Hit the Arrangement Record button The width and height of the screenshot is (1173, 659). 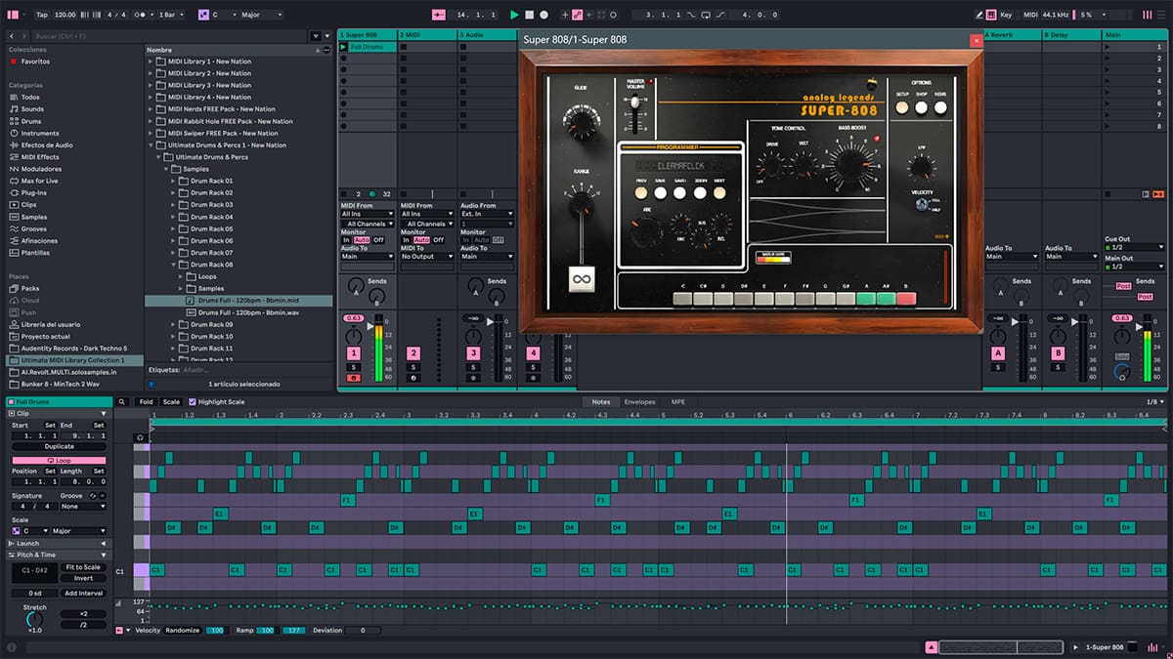point(543,15)
